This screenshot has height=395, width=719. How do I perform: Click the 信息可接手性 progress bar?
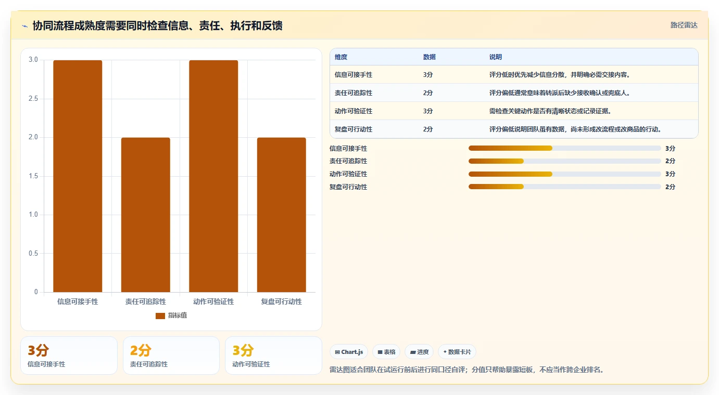coord(565,148)
